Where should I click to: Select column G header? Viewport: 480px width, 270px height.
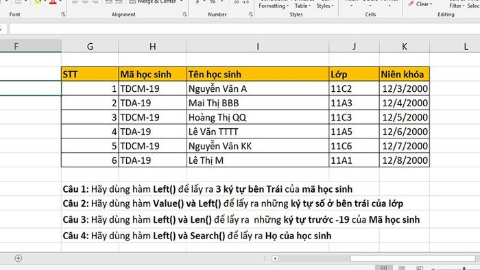[90, 46]
